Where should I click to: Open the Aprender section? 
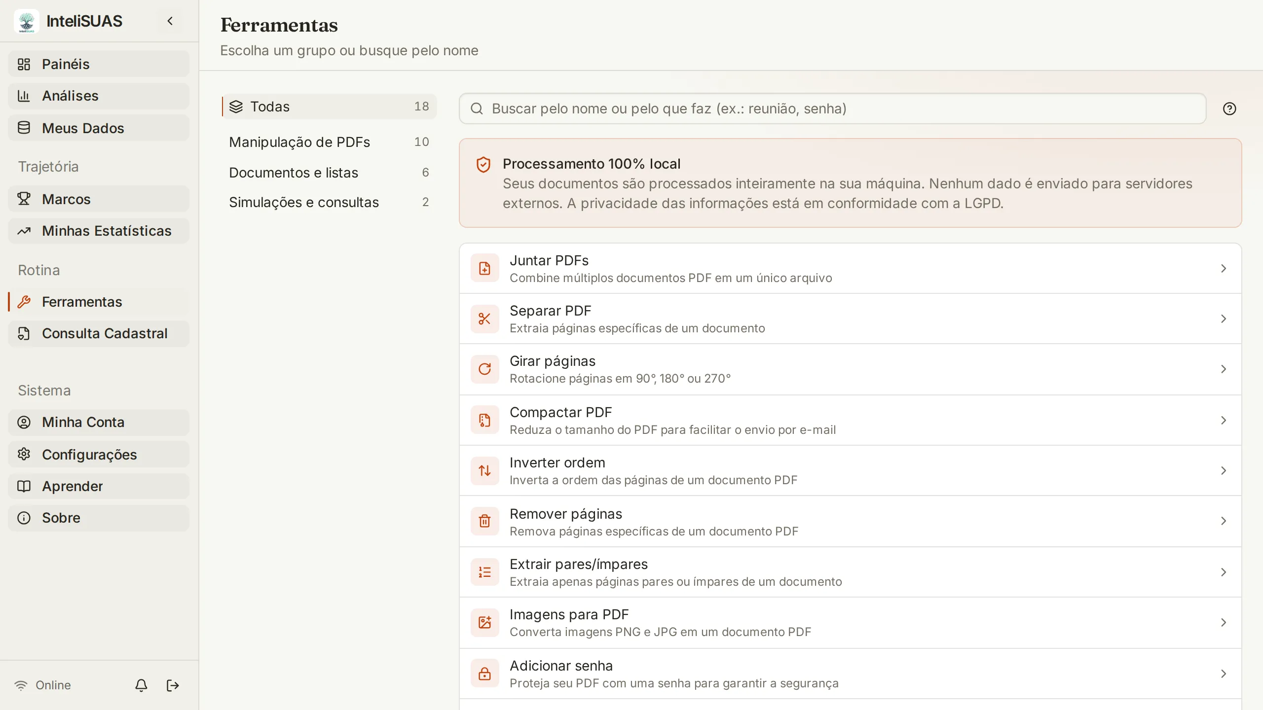click(x=99, y=486)
